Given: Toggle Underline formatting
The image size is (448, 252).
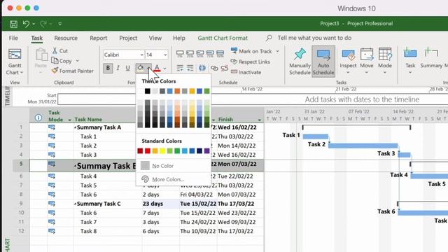Looking at the screenshot, I should tap(127, 68).
